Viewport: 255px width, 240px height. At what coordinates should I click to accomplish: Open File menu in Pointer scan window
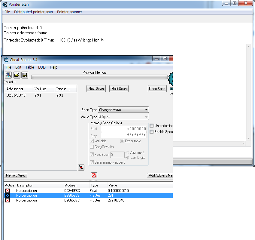(7, 12)
